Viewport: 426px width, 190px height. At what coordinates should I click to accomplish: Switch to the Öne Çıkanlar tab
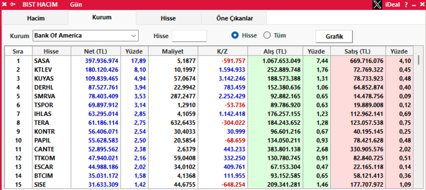[x=234, y=18]
